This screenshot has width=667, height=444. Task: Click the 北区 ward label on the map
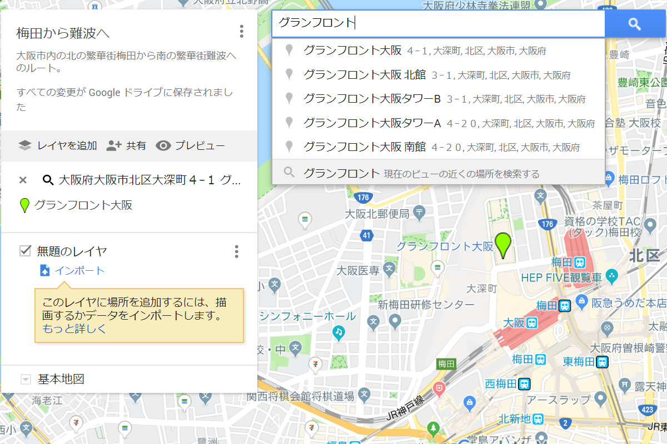644,255
